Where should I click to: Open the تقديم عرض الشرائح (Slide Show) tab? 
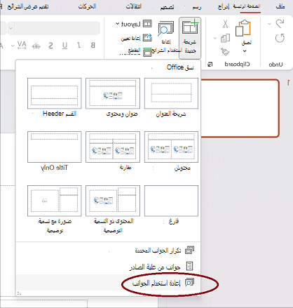coord(28,6)
